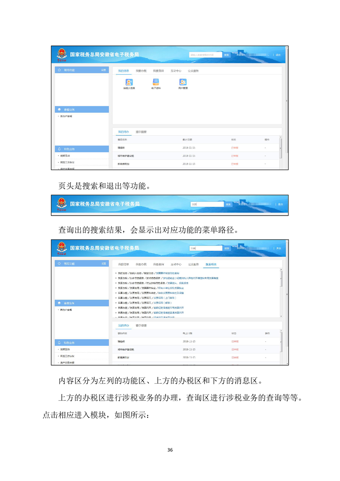This screenshot has width=340, height=481.
Task: Click tax emblem logo in the banner-only screenshot
Action: [62, 204]
